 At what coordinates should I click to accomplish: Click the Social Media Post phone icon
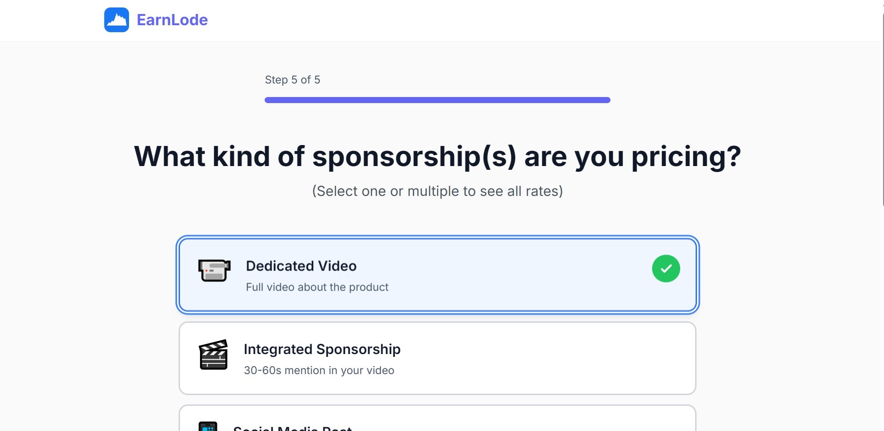[x=208, y=426]
